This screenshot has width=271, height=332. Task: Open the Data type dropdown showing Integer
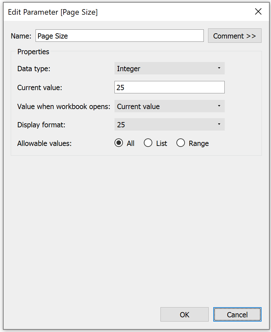(169, 68)
